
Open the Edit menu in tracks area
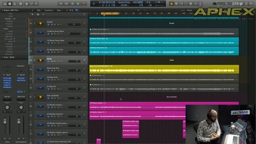[x=39, y=10]
